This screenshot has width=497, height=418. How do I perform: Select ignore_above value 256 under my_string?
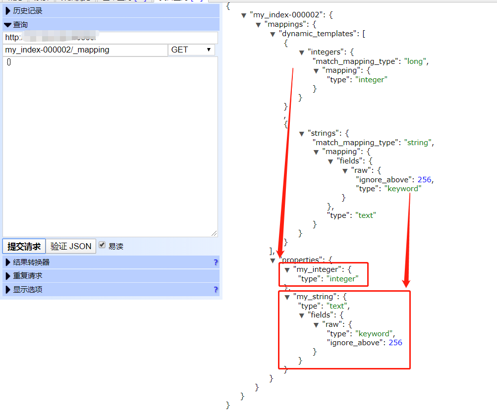pos(395,343)
